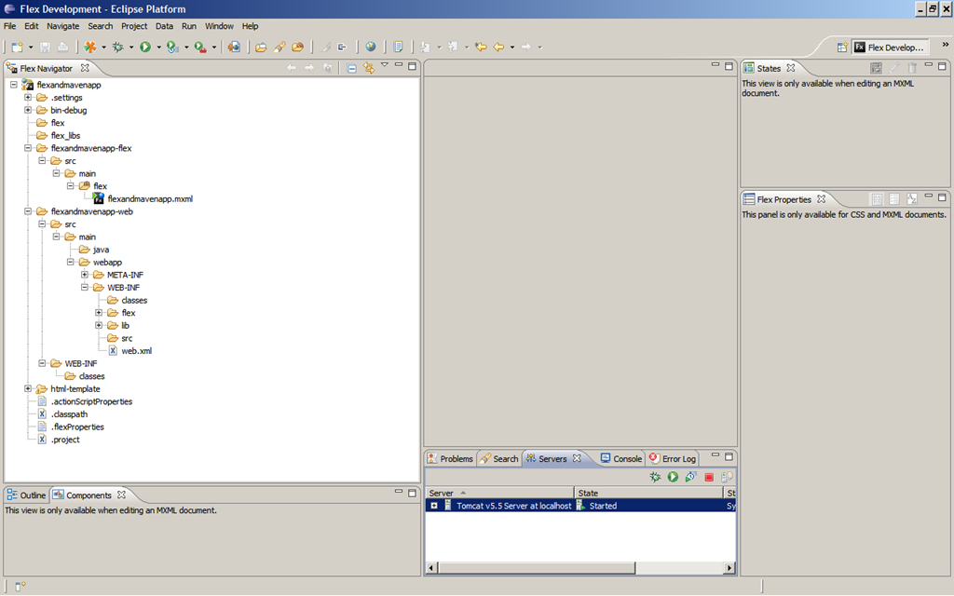Image resolution: width=954 pixels, height=596 pixels.
Task: Toggle Link with Editor in Flex Navigator
Action: coord(369,68)
